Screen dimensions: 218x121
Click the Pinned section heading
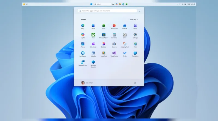83,19
